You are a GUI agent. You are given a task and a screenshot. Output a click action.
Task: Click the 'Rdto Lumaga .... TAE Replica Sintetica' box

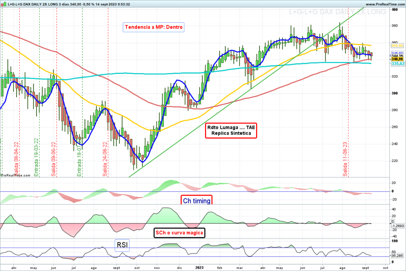point(231,130)
